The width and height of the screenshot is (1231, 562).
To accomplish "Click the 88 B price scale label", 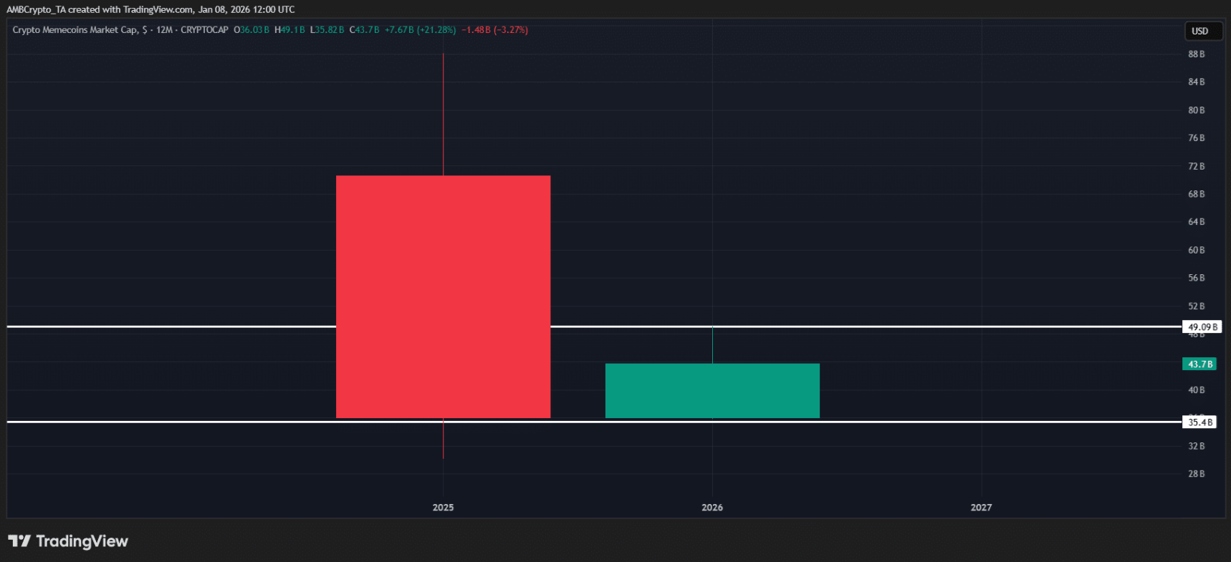I will [1196, 54].
